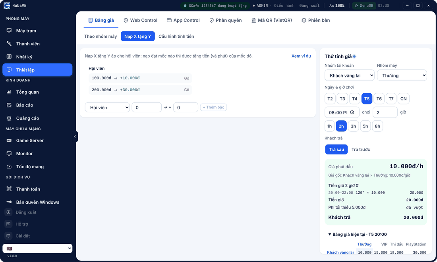Select Nạp X tặng Y sub-tab
Viewport: 437px width, 262px height.
click(x=138, y=36)
